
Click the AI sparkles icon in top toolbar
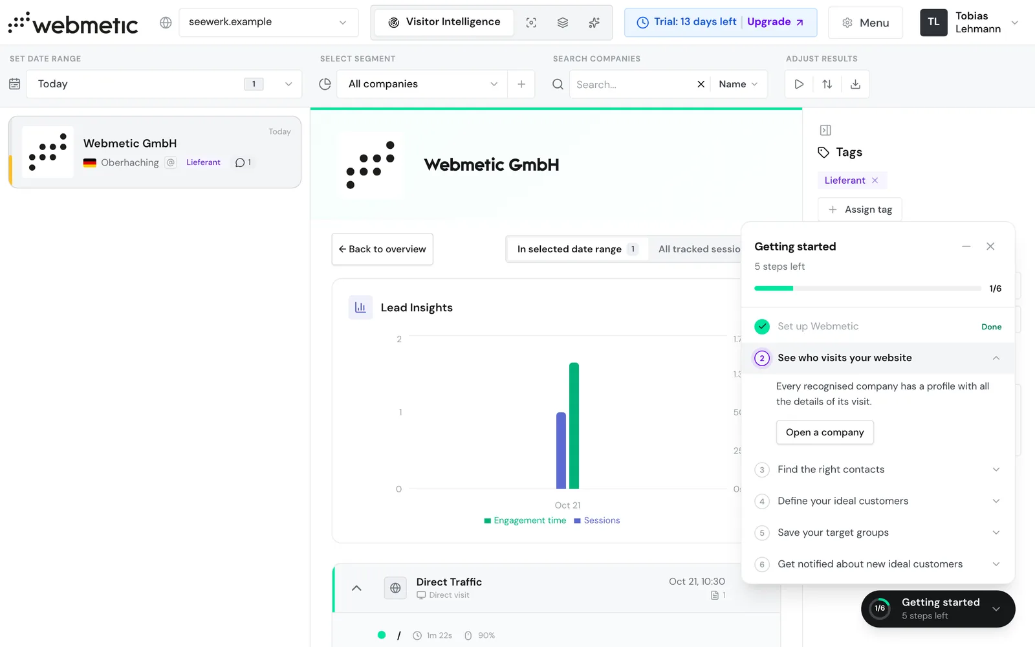tap(594, 23)
